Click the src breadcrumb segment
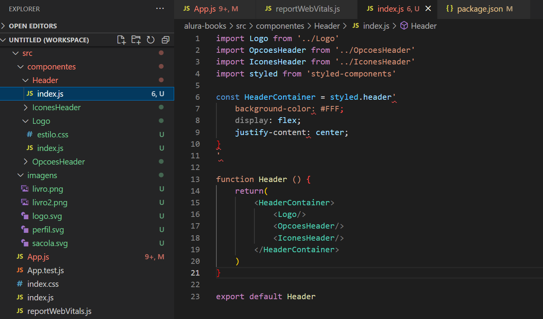The width and height of the screenshot is (543, 319). [x=241, y=26]
